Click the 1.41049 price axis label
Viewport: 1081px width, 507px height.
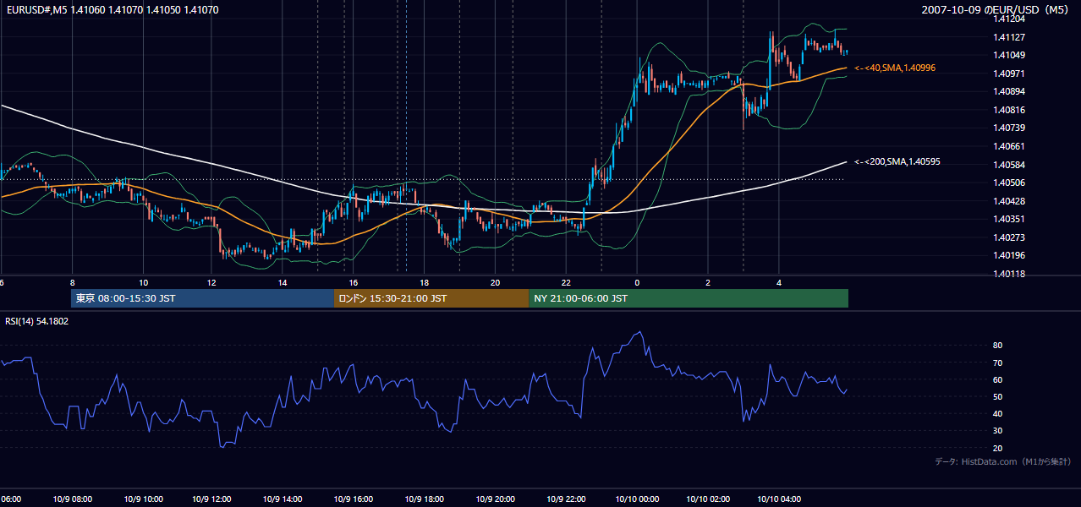coord(1009,55)
